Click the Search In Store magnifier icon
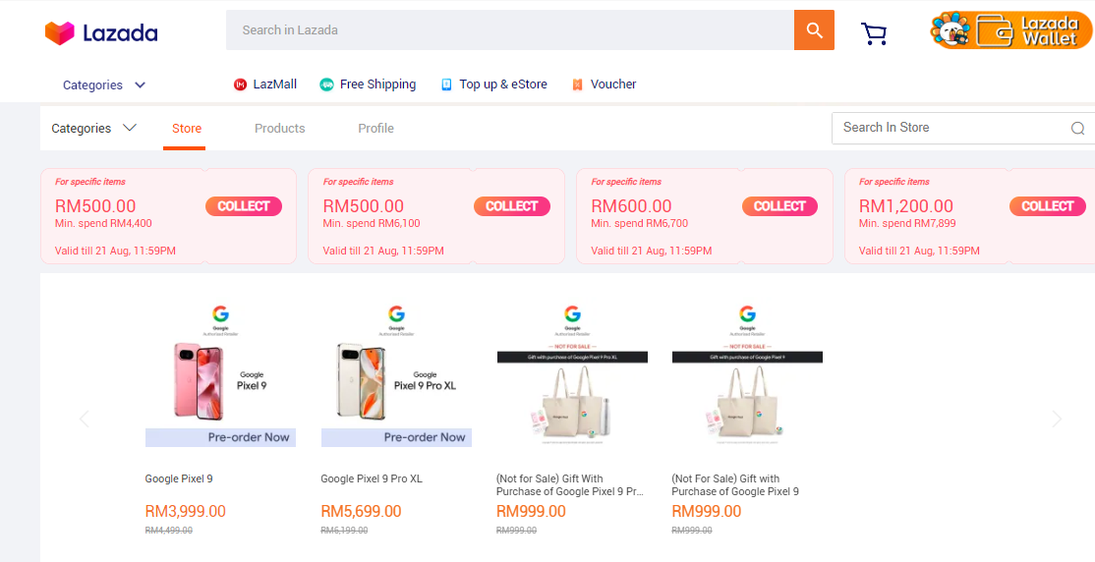Screen dimensions: 1095x562 coord(1077,128)
